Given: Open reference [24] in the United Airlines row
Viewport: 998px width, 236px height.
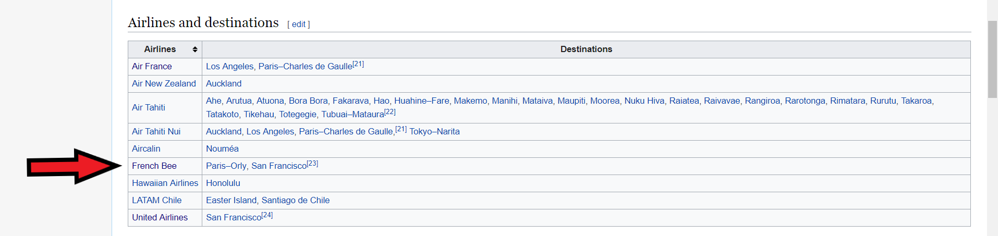Looking at the screenshot, I should pyautogui.click(x=267, y=215).
